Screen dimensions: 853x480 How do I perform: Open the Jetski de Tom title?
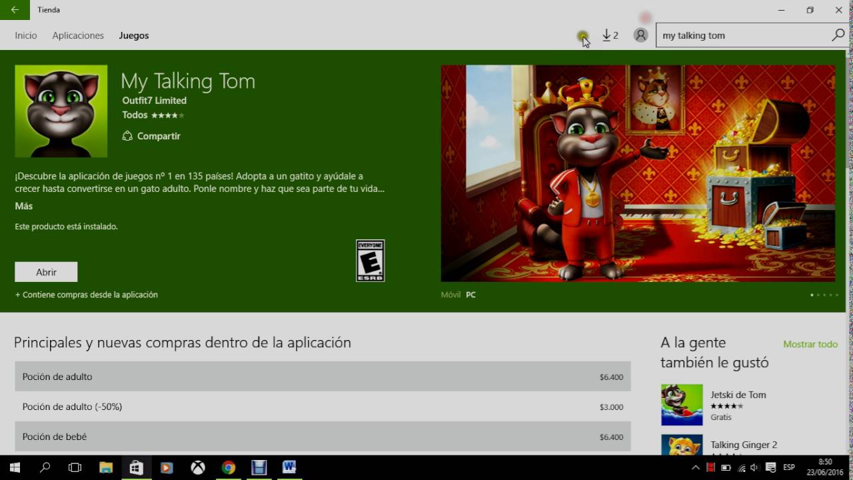click(738, 395)
